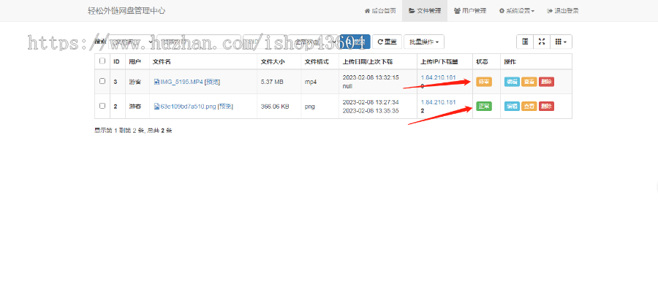
Task: Check the checkbox for row ID 3
Action: point(102,81)
